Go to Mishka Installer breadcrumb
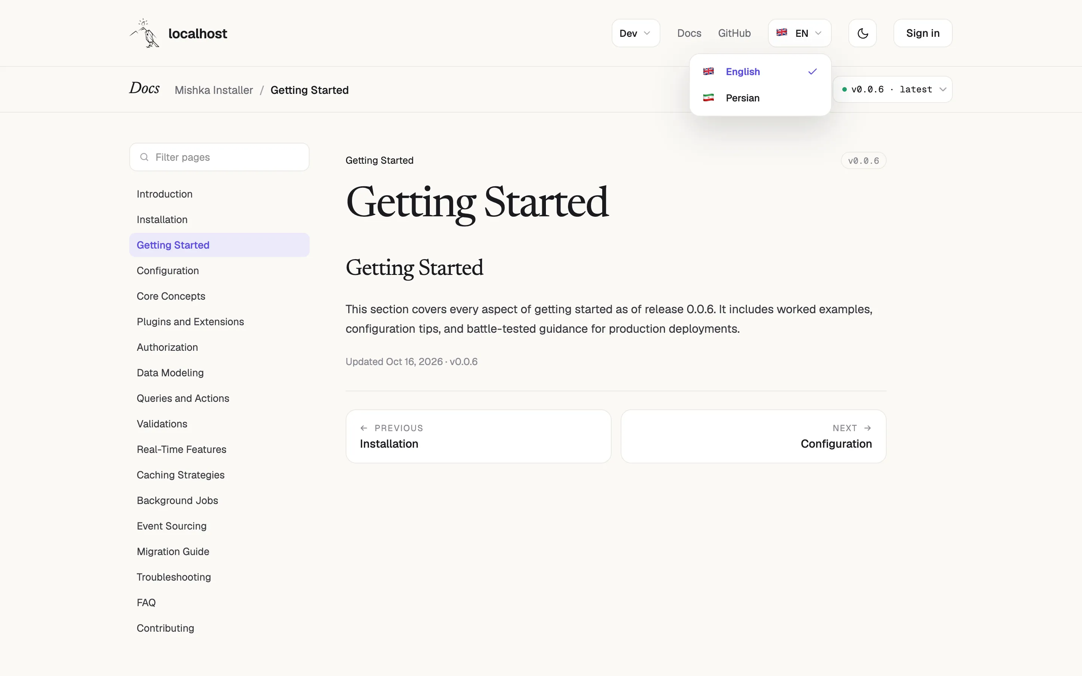This screenshot has width=1082, height=676. (214, 90)
